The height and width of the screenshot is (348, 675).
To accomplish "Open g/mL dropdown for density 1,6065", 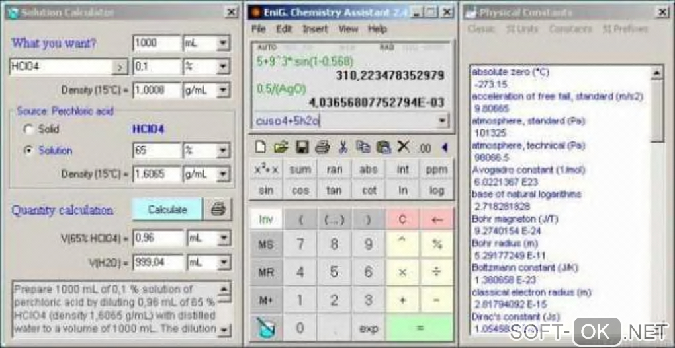I will [x=223, y=174].
